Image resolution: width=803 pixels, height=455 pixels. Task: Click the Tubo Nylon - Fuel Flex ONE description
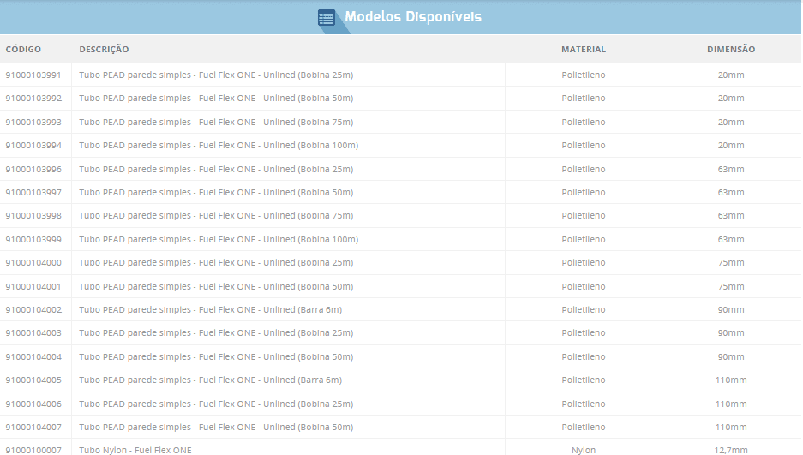tap(135, 450)
